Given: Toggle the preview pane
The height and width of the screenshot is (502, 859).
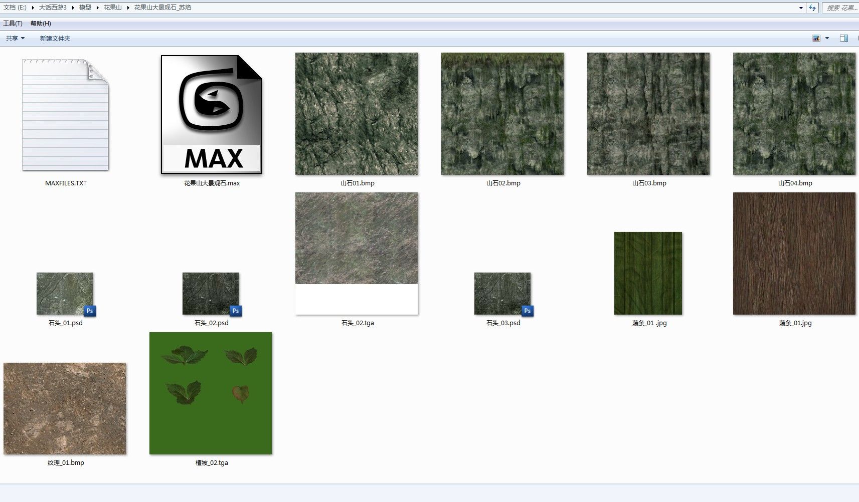Looking at the screenshot, I should pyautogui.click(x=844, y=38).
